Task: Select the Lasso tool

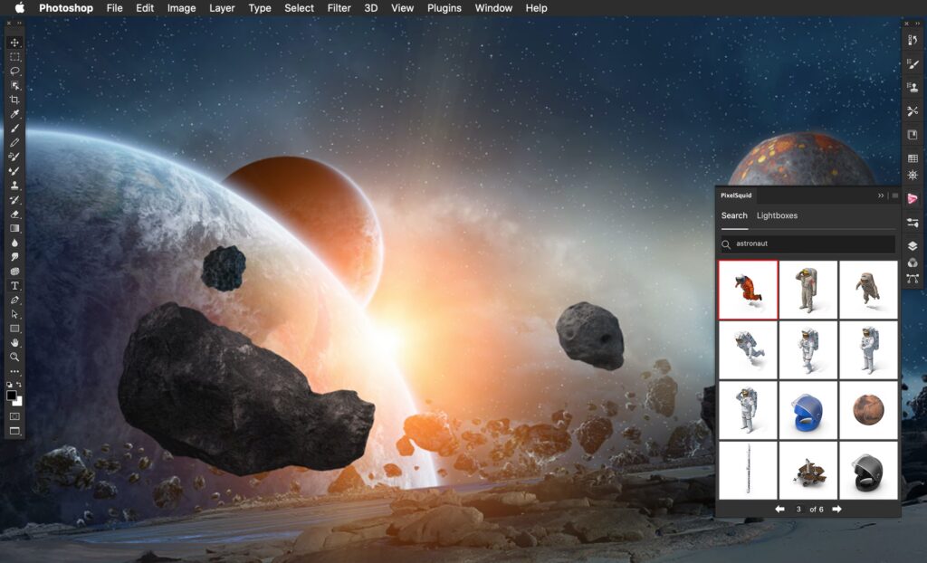Action: coord(14,71)
